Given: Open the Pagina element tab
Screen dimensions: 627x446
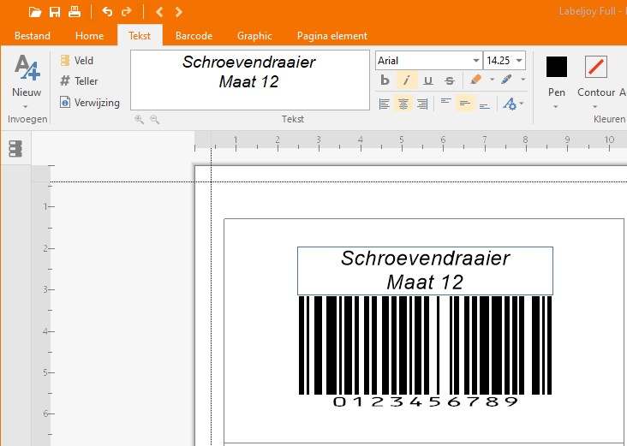Looking at the screenshot, I should pos(331,36).
